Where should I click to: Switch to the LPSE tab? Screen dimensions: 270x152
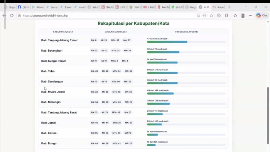tap(121, 7)
